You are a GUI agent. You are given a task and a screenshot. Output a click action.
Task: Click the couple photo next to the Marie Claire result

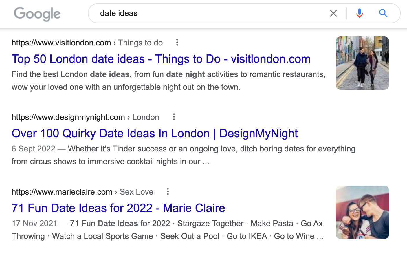pos(362,212)
